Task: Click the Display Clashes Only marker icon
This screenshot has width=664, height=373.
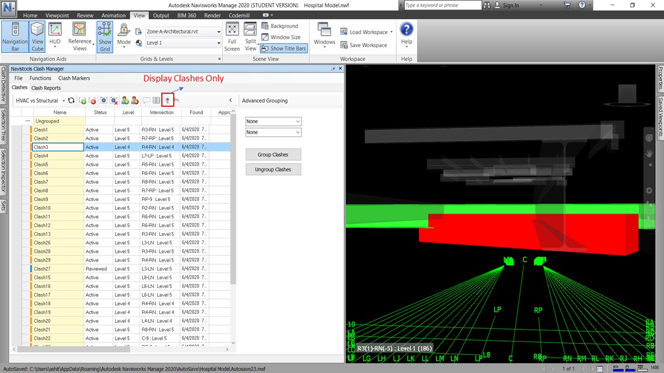Action: 167,101
